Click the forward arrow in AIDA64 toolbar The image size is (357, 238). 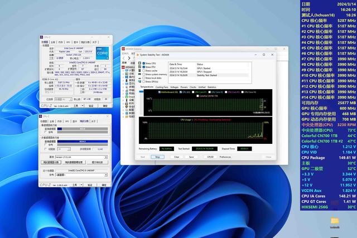coord(129,59)
